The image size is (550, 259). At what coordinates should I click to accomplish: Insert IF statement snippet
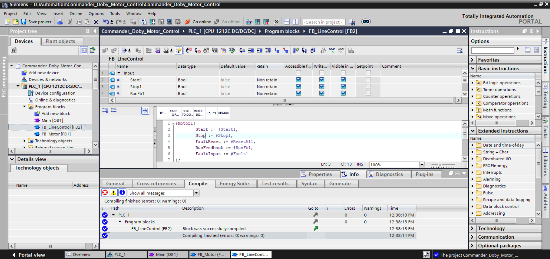[x=163, y=113]
